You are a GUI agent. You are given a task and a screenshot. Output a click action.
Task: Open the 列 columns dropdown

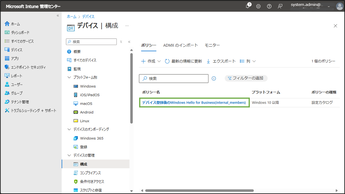(248, 61)
